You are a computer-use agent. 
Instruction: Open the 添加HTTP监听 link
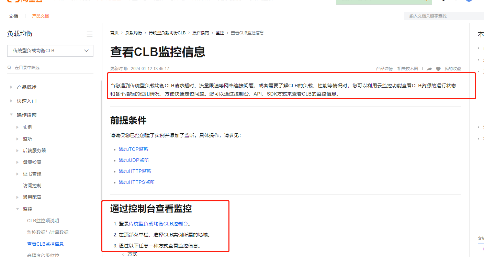135,171
